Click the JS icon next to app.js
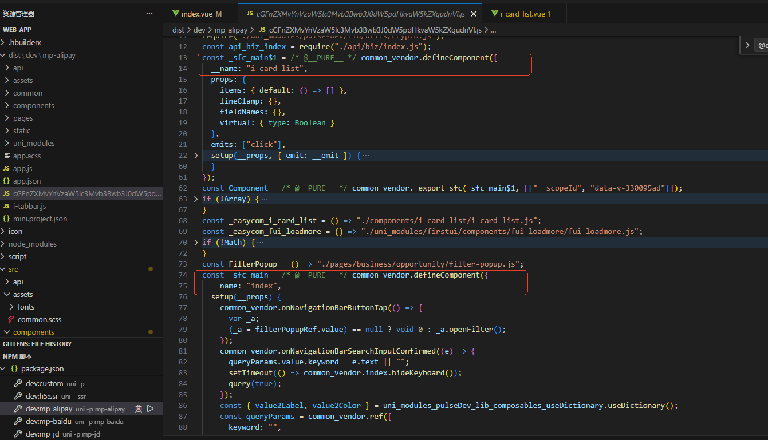768x440 pixels. 6,168
